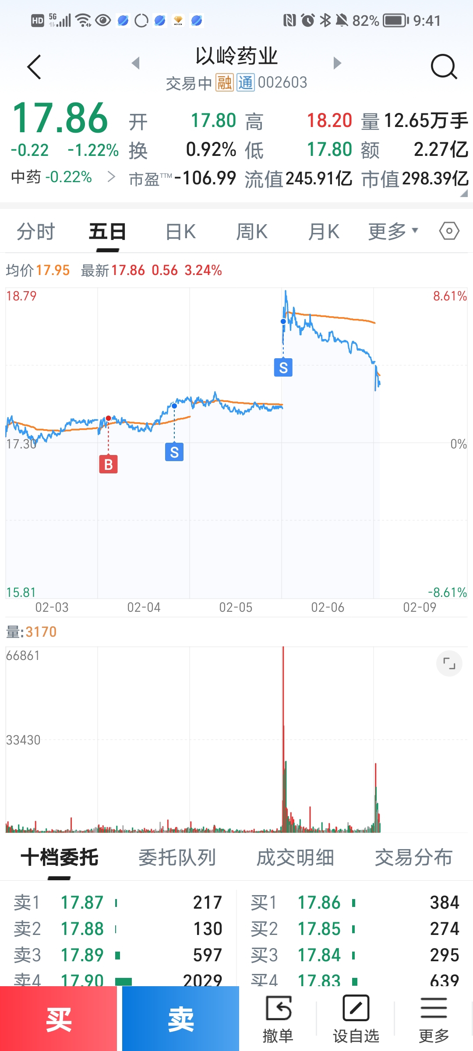Tap the back arrow icon
Viewport: 473px width, 1051px height.
tap(34, 67)
